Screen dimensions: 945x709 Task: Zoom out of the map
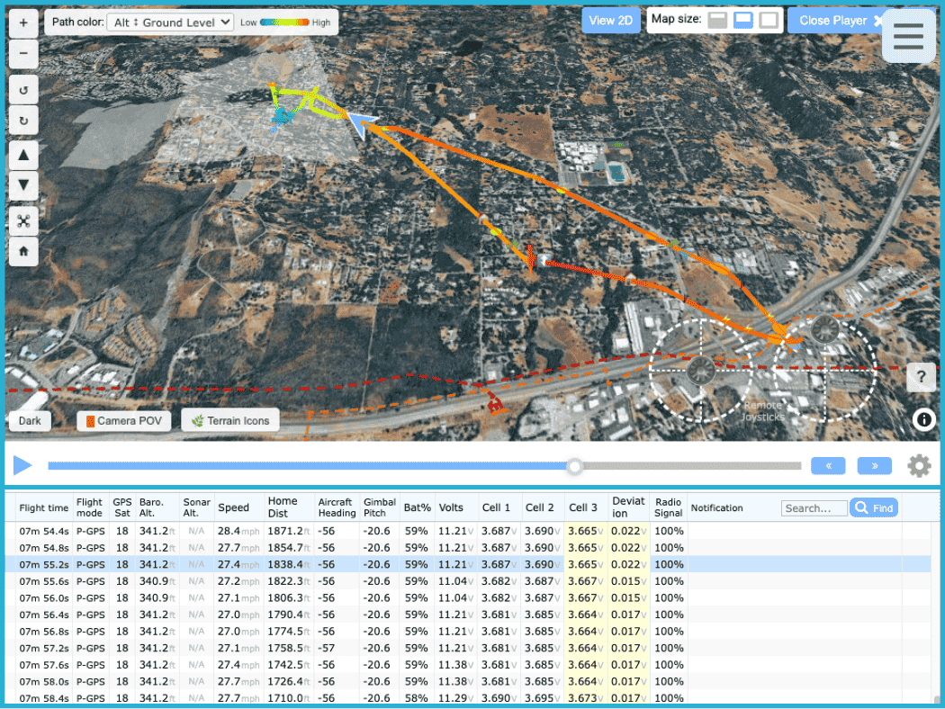pyautogui.click(x=22, y=54)
